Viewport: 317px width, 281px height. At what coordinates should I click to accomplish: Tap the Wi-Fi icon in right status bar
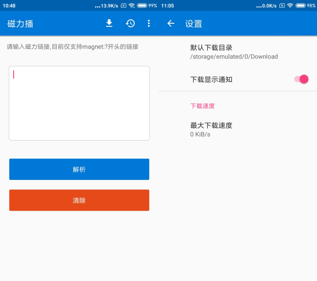(x=290, y=6)
